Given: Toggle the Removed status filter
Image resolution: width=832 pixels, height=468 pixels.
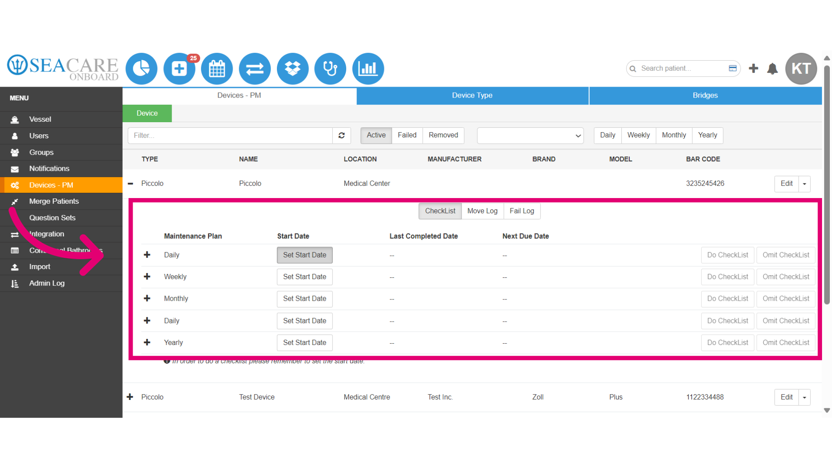Looking at the screenshot, I should click(x=443, y=135).
